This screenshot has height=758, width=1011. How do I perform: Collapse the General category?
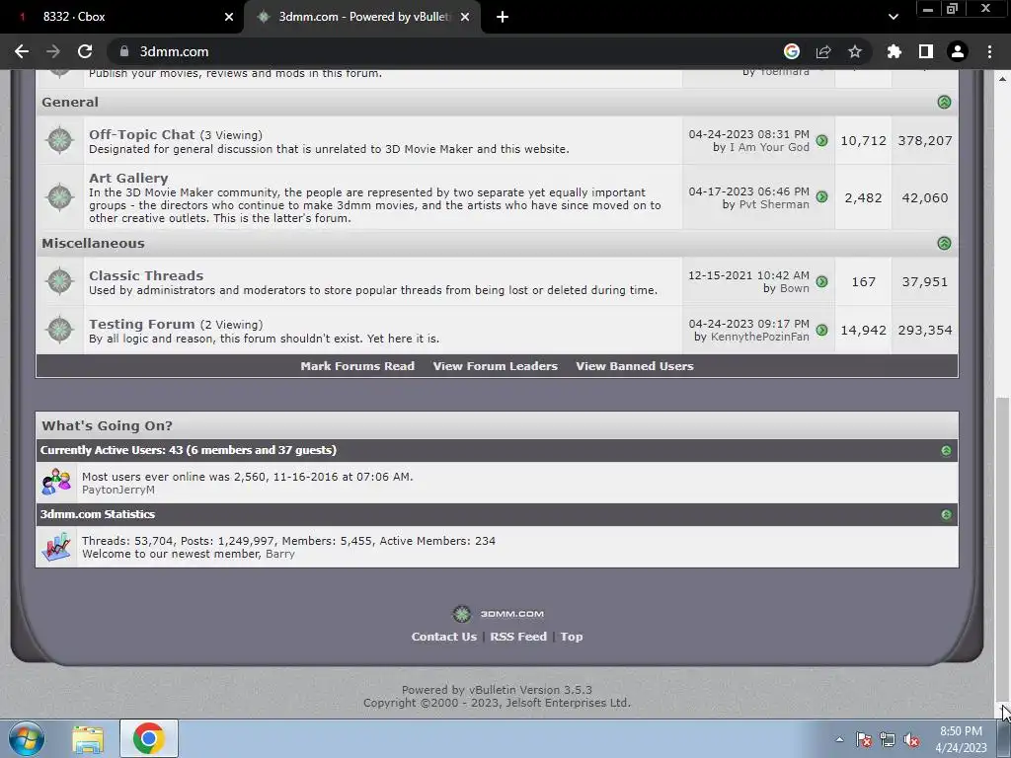pos(944,102)
